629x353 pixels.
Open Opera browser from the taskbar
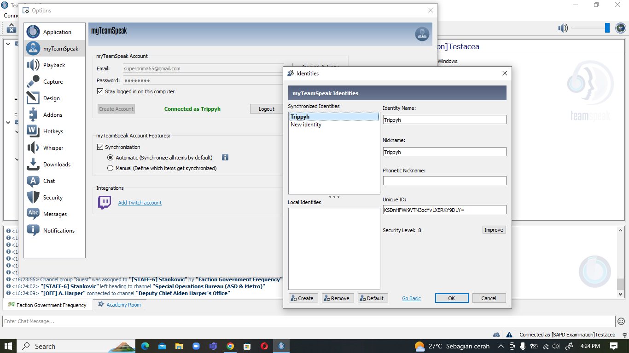[264, 346]
